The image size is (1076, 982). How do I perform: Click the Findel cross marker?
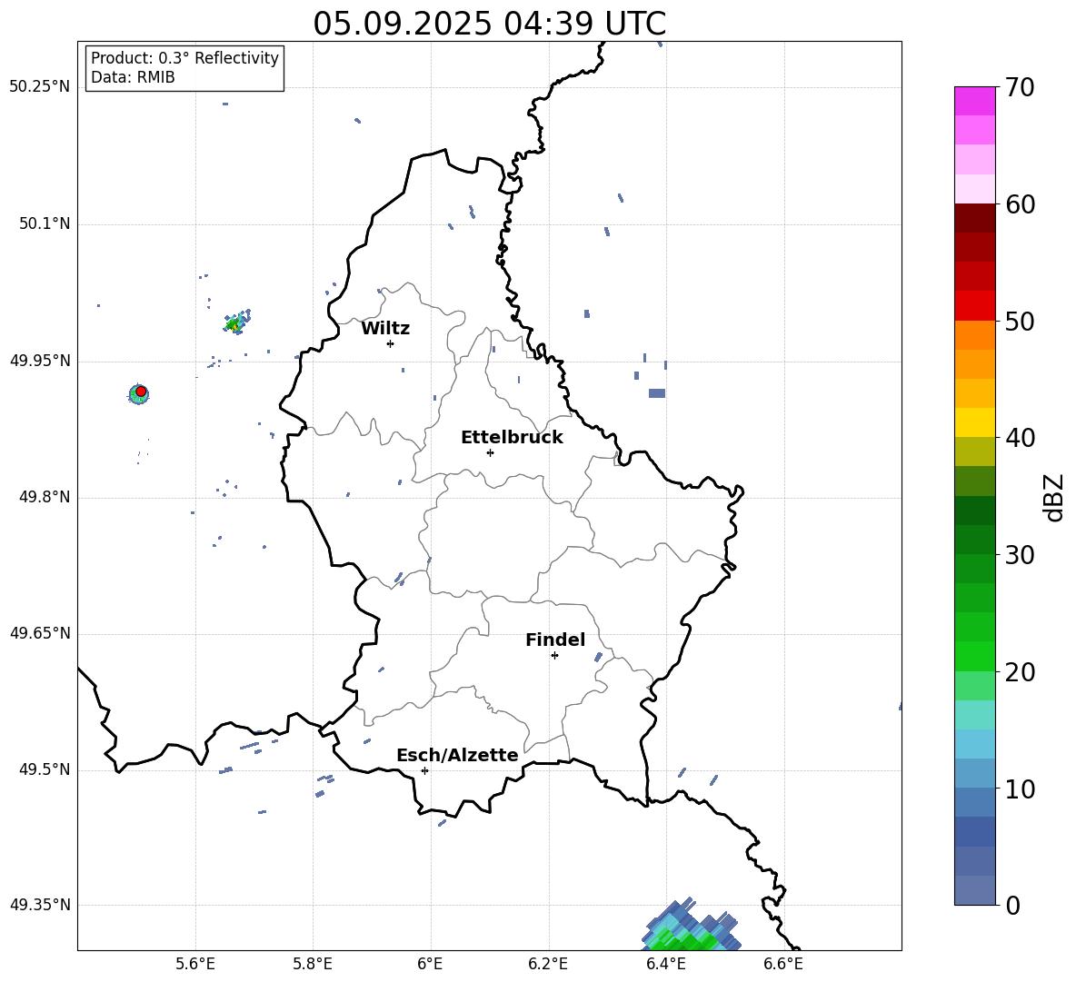(x=554, y=656)
